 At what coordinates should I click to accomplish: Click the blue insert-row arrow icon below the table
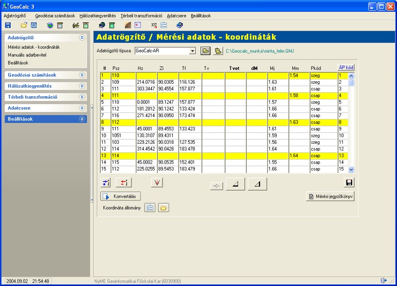[x=106, y=182]
